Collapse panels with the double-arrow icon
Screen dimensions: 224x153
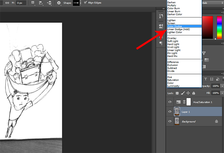[x=164, y=8]
